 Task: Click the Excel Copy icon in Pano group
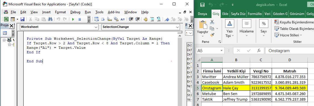pos(212,28)
